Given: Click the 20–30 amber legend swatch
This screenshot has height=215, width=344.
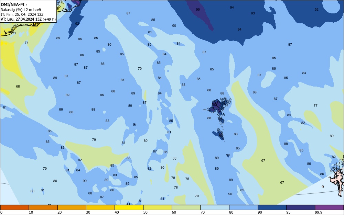Looking at the screenshot, I should pyautogui.click(x=72, y=207).
